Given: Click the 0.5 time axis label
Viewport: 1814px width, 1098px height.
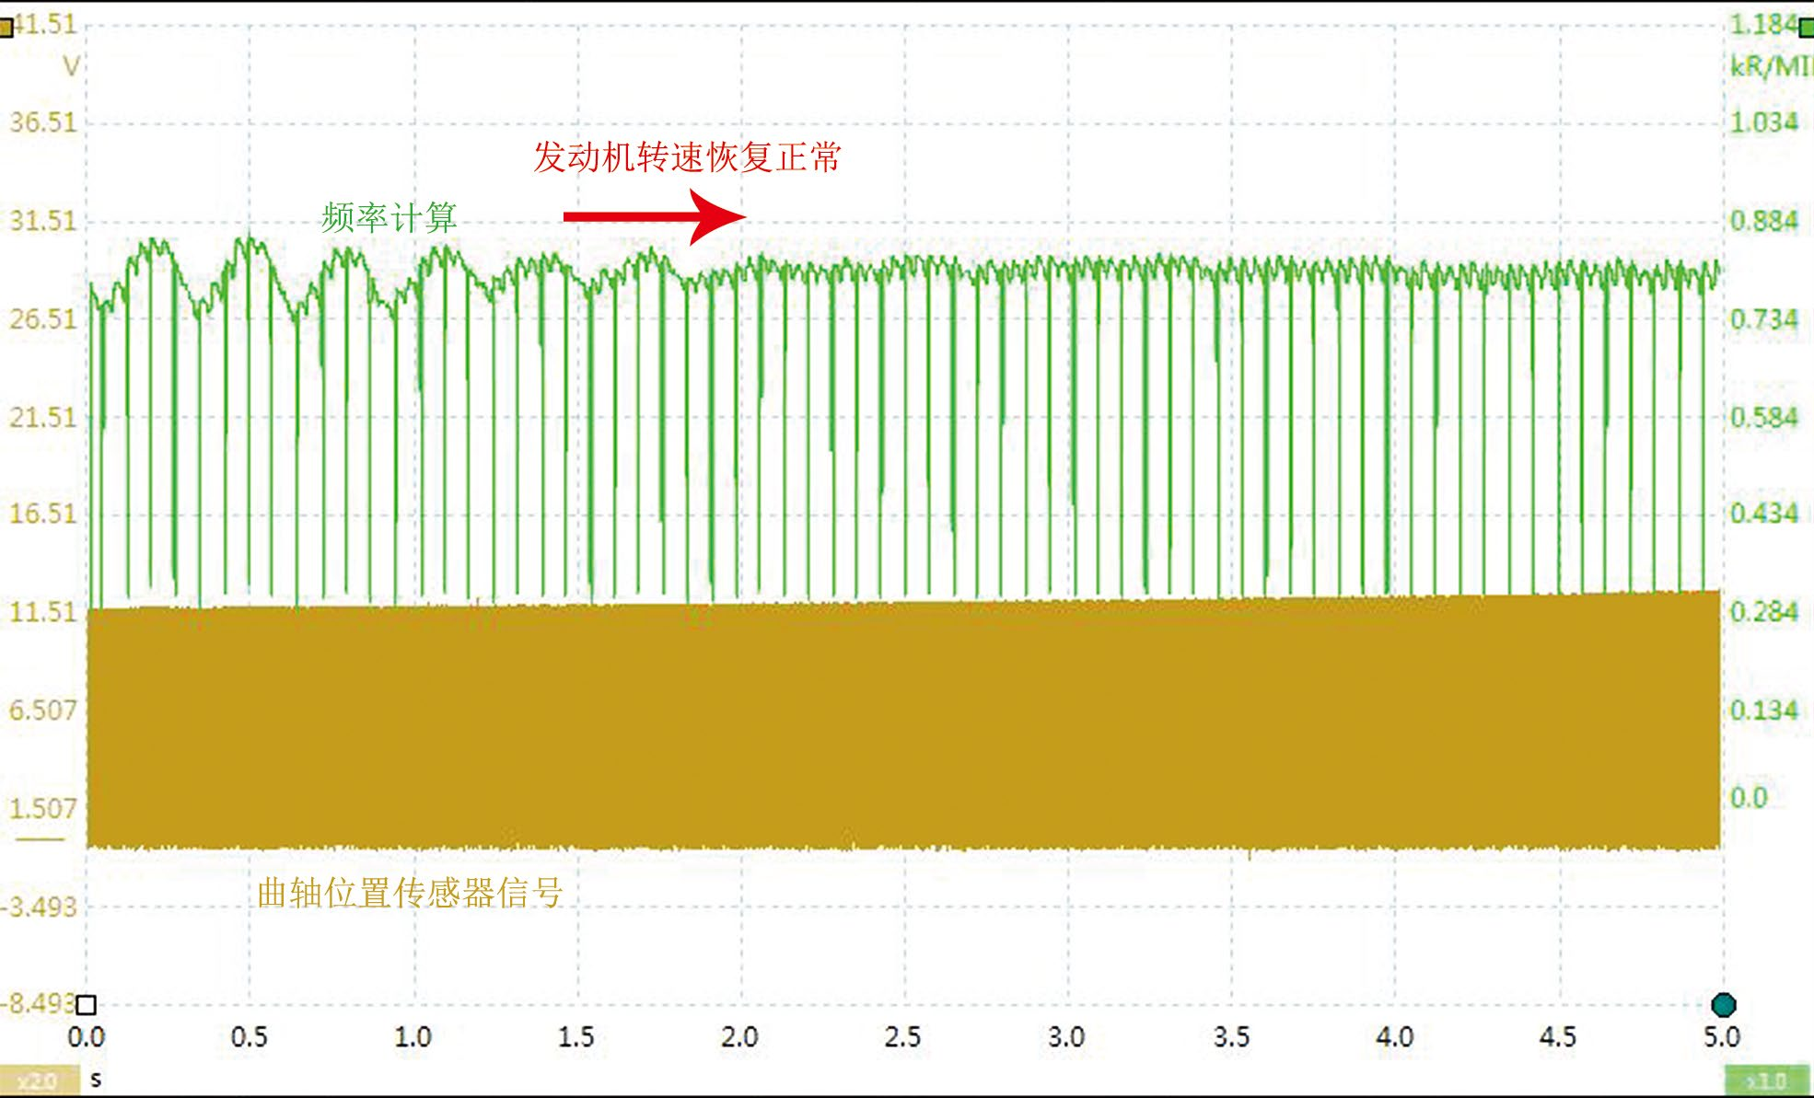Looking at the screenshot, I should click(x=250, y=1037).
